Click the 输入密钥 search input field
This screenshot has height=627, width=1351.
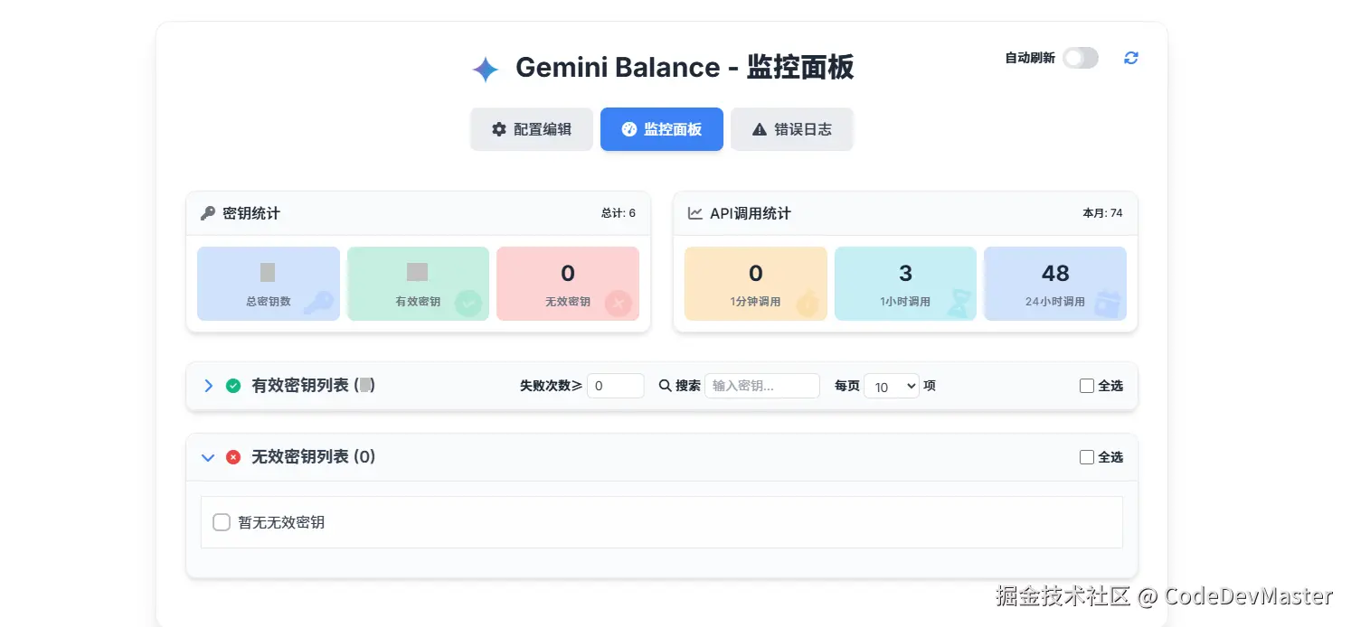point(762,385)
